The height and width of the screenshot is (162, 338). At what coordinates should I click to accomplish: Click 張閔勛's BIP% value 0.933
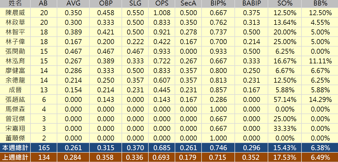coord(218,52)
